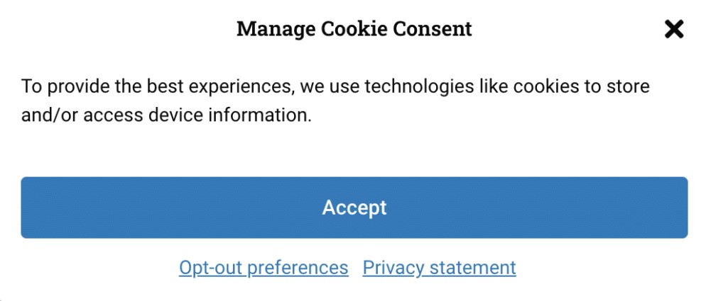The image size is (706, 301).
Task: Close the Manage Cookie Consent dialog
Action: point(673,29)
